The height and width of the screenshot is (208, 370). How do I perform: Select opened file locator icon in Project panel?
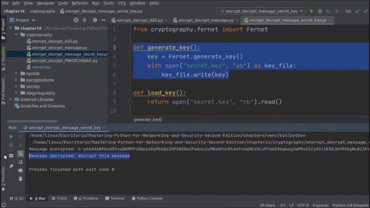(x=76, y=20)
